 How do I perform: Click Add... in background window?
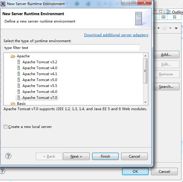click(x=166, y=55)
